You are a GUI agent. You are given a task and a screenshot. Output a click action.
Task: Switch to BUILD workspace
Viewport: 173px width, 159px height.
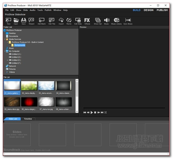137,10
